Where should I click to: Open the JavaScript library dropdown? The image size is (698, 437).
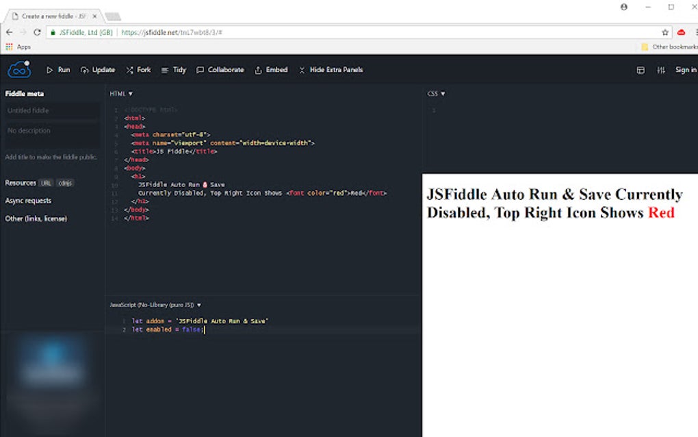coord(155,305)
